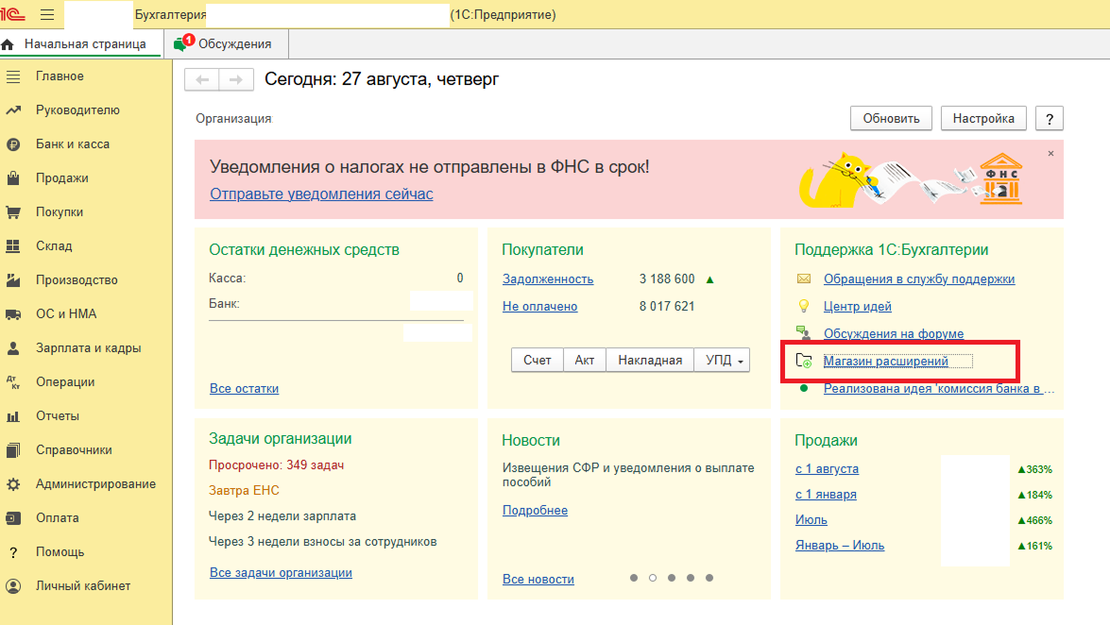Open sales report for Июль
Image resolution: width=1110 pixels, height=625 pixels.
tap(811, 519)
